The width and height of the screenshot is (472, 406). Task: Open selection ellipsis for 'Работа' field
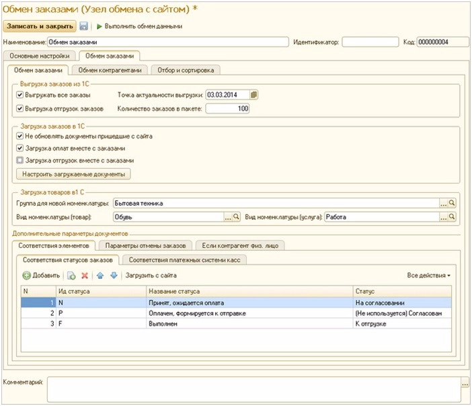pyautogui.click(x=443, y=217)
